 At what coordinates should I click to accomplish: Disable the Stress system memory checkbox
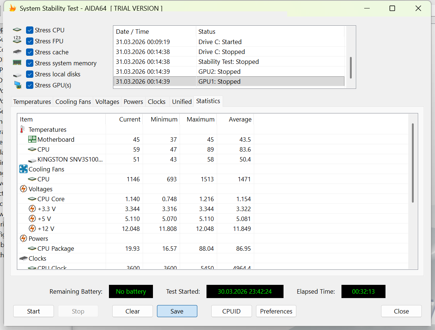pyautogui.click(x=30, y=63)
